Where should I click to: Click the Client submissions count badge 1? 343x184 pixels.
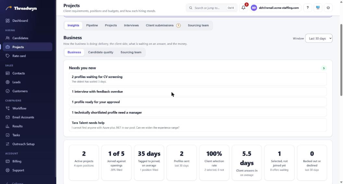[x=178, y=26]
